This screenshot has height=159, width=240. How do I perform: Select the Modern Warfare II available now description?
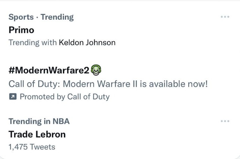point(108,84)
